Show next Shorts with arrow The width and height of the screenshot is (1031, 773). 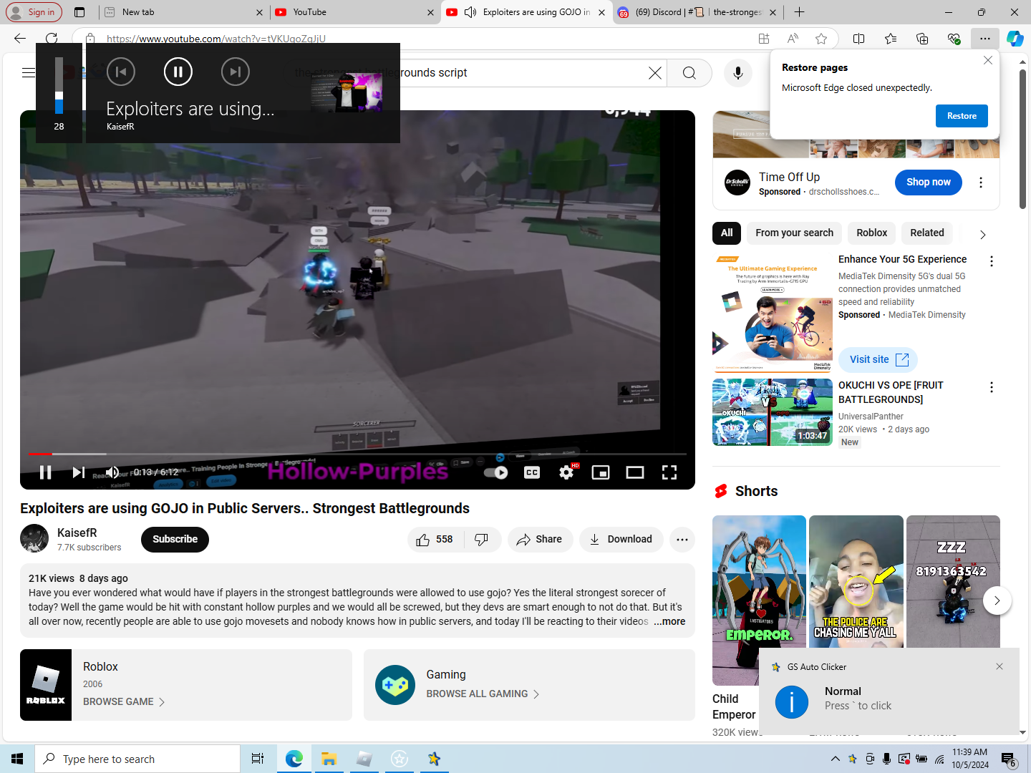(997, 601)
